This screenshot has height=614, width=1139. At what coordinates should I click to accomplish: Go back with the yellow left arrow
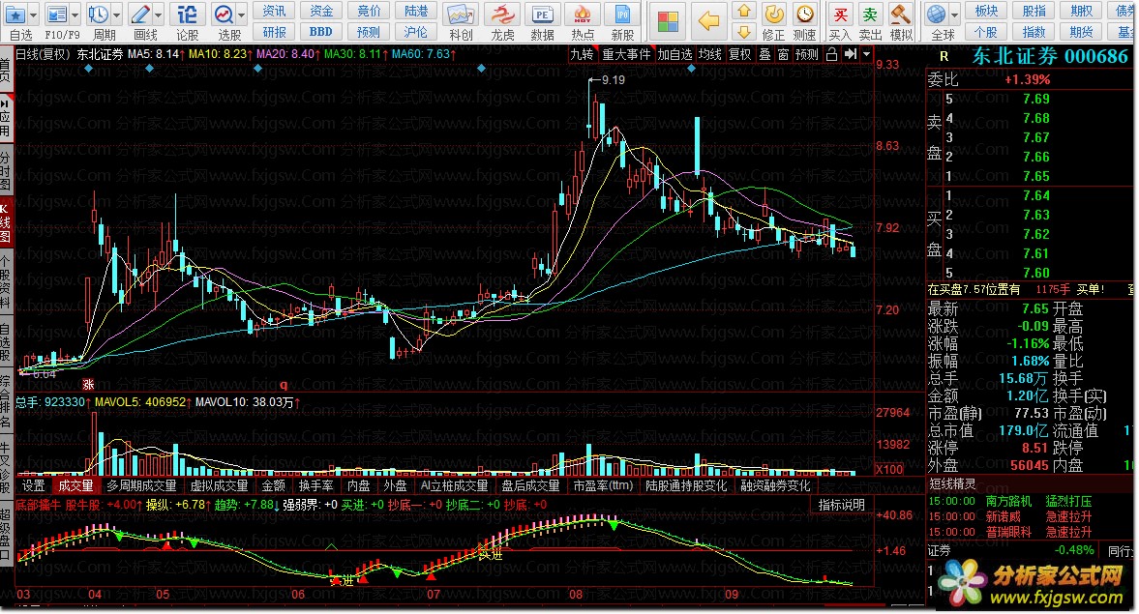click(708, 21)
